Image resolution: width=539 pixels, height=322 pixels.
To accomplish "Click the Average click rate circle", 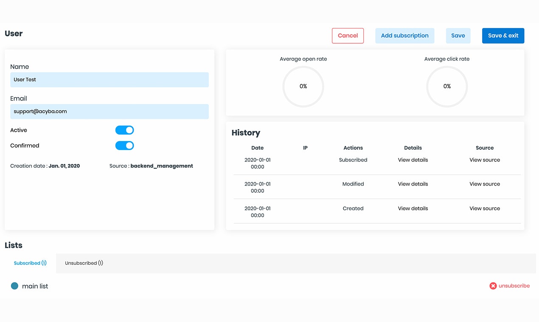I will click(x=447, y=86).
